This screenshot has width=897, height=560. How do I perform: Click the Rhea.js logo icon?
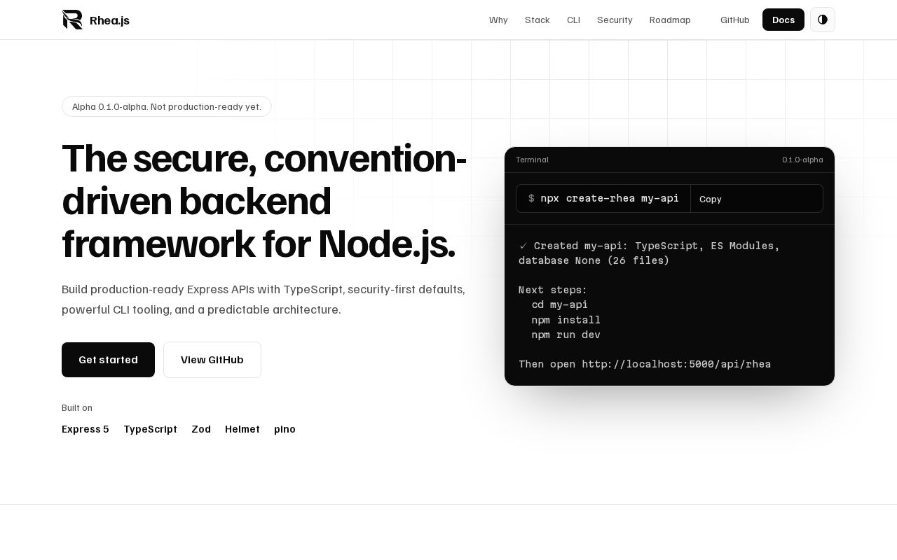(72, 20)
